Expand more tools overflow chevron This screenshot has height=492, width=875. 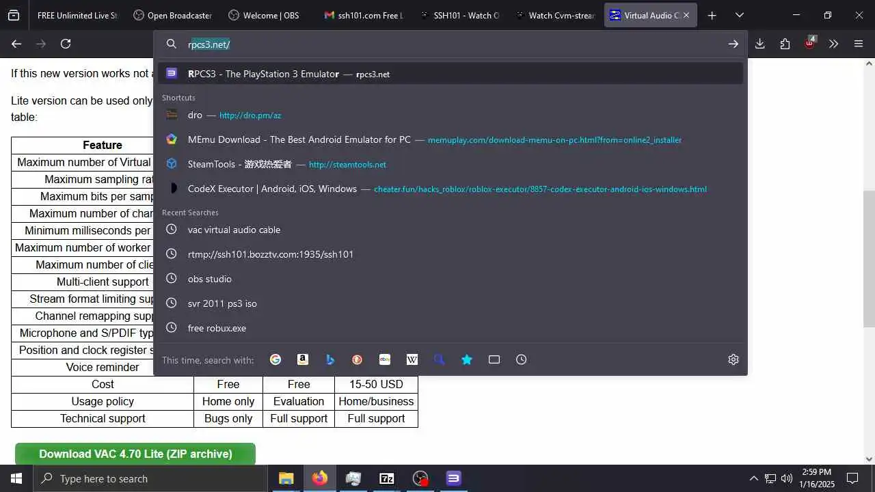(834, 44)
